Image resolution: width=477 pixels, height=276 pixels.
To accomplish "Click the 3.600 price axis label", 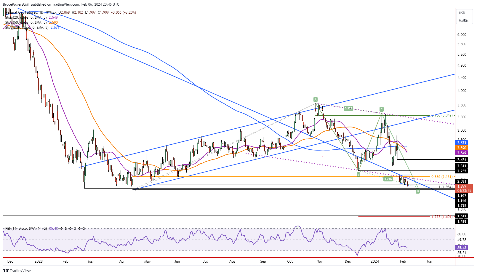I will tap(462, 105).
